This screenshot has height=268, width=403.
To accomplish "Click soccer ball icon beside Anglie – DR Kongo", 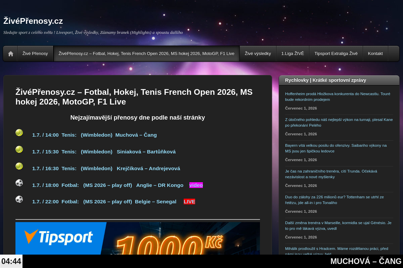I will (19, 183).
